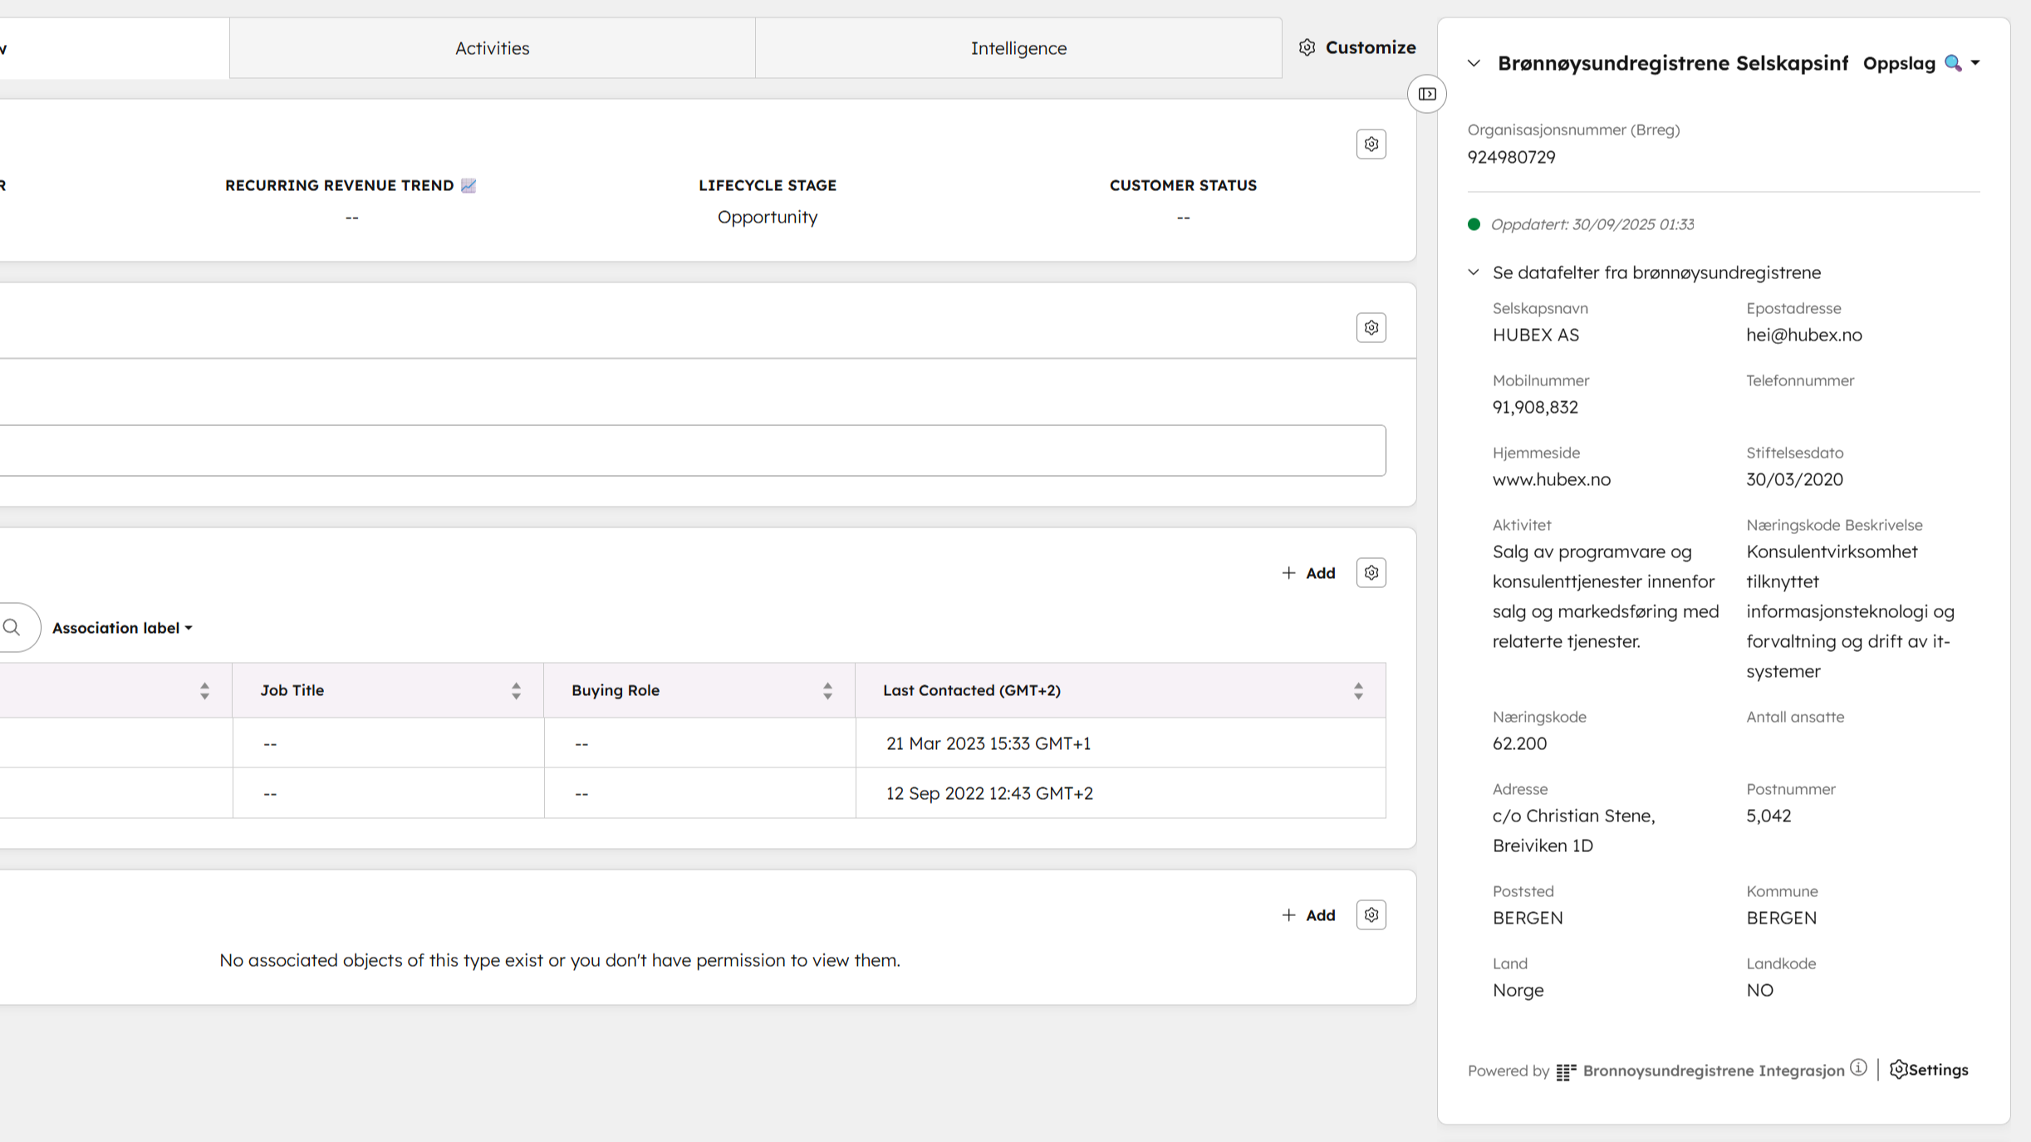Collapse Brønnøysundregistrene Selskapsinfo card
The width and height of the screenshot is (2031, 1142).
pos(1474,63)
